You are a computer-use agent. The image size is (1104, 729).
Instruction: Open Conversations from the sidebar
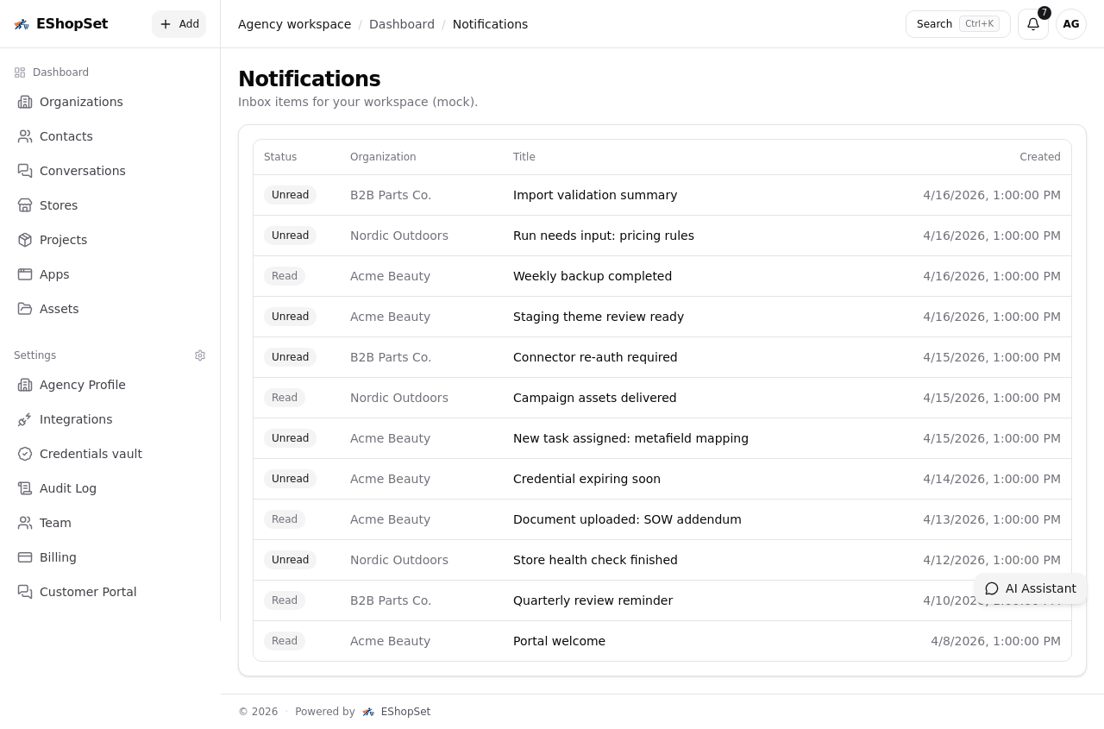point(25,171)
